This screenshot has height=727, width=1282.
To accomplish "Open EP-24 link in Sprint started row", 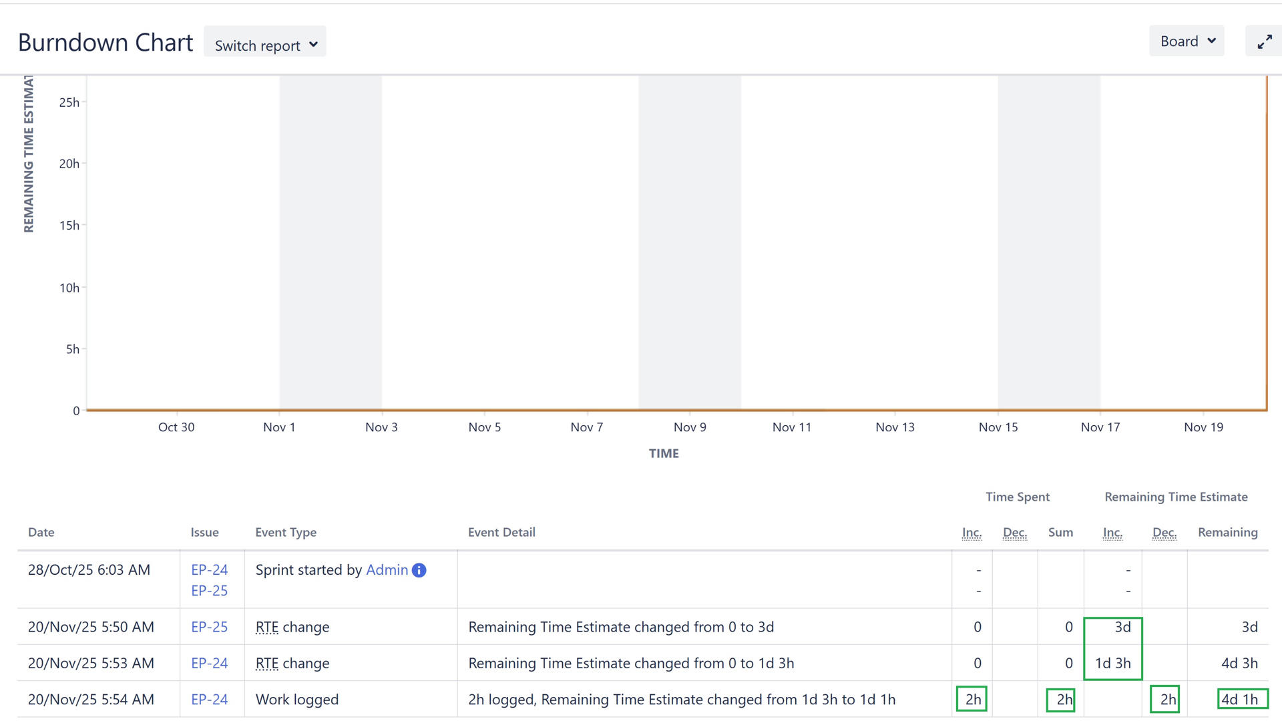I will click(x=209, y=569).
